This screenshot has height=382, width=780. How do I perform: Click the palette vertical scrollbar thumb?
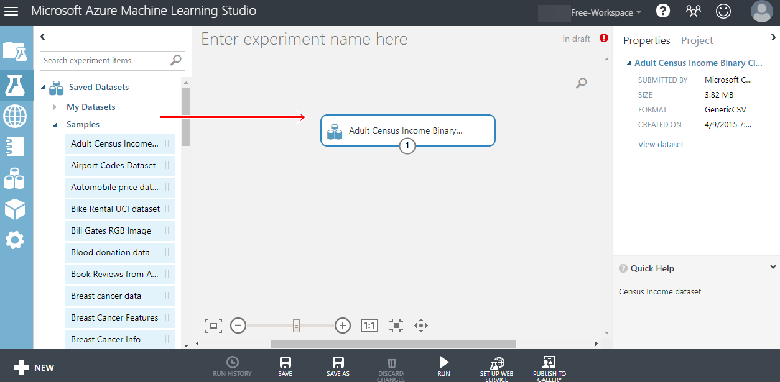(186, 116)
